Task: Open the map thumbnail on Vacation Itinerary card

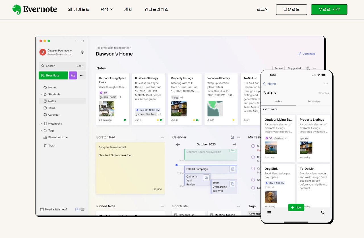Action: coord(215,109)
